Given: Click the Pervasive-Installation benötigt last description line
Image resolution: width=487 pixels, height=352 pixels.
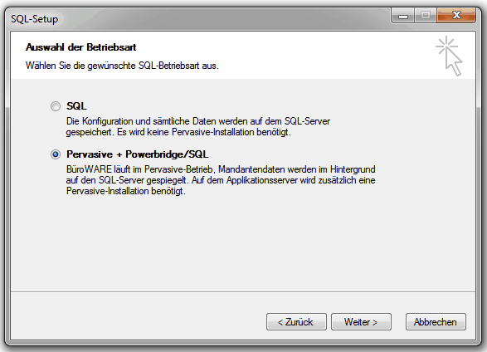Looking at the screenshot, I should click(126, 191).
